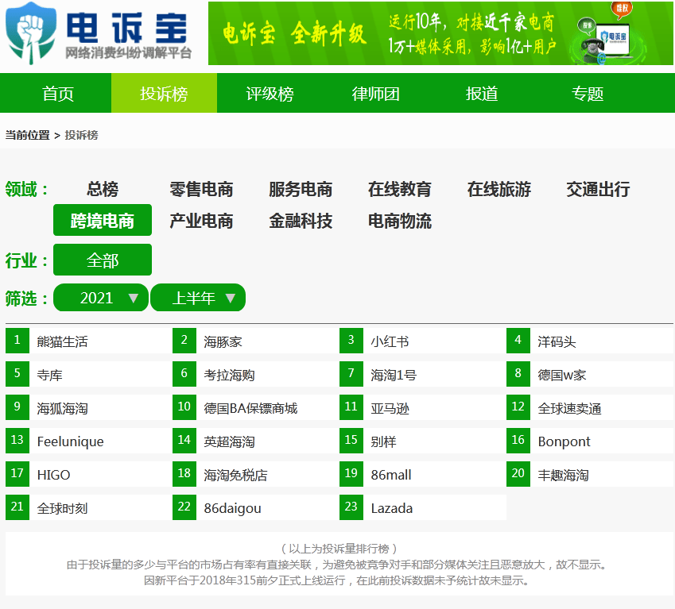Click the 当前位置 breadcrumb label
This screenshot has width=675, height=609.
click(x=28, y=136)
